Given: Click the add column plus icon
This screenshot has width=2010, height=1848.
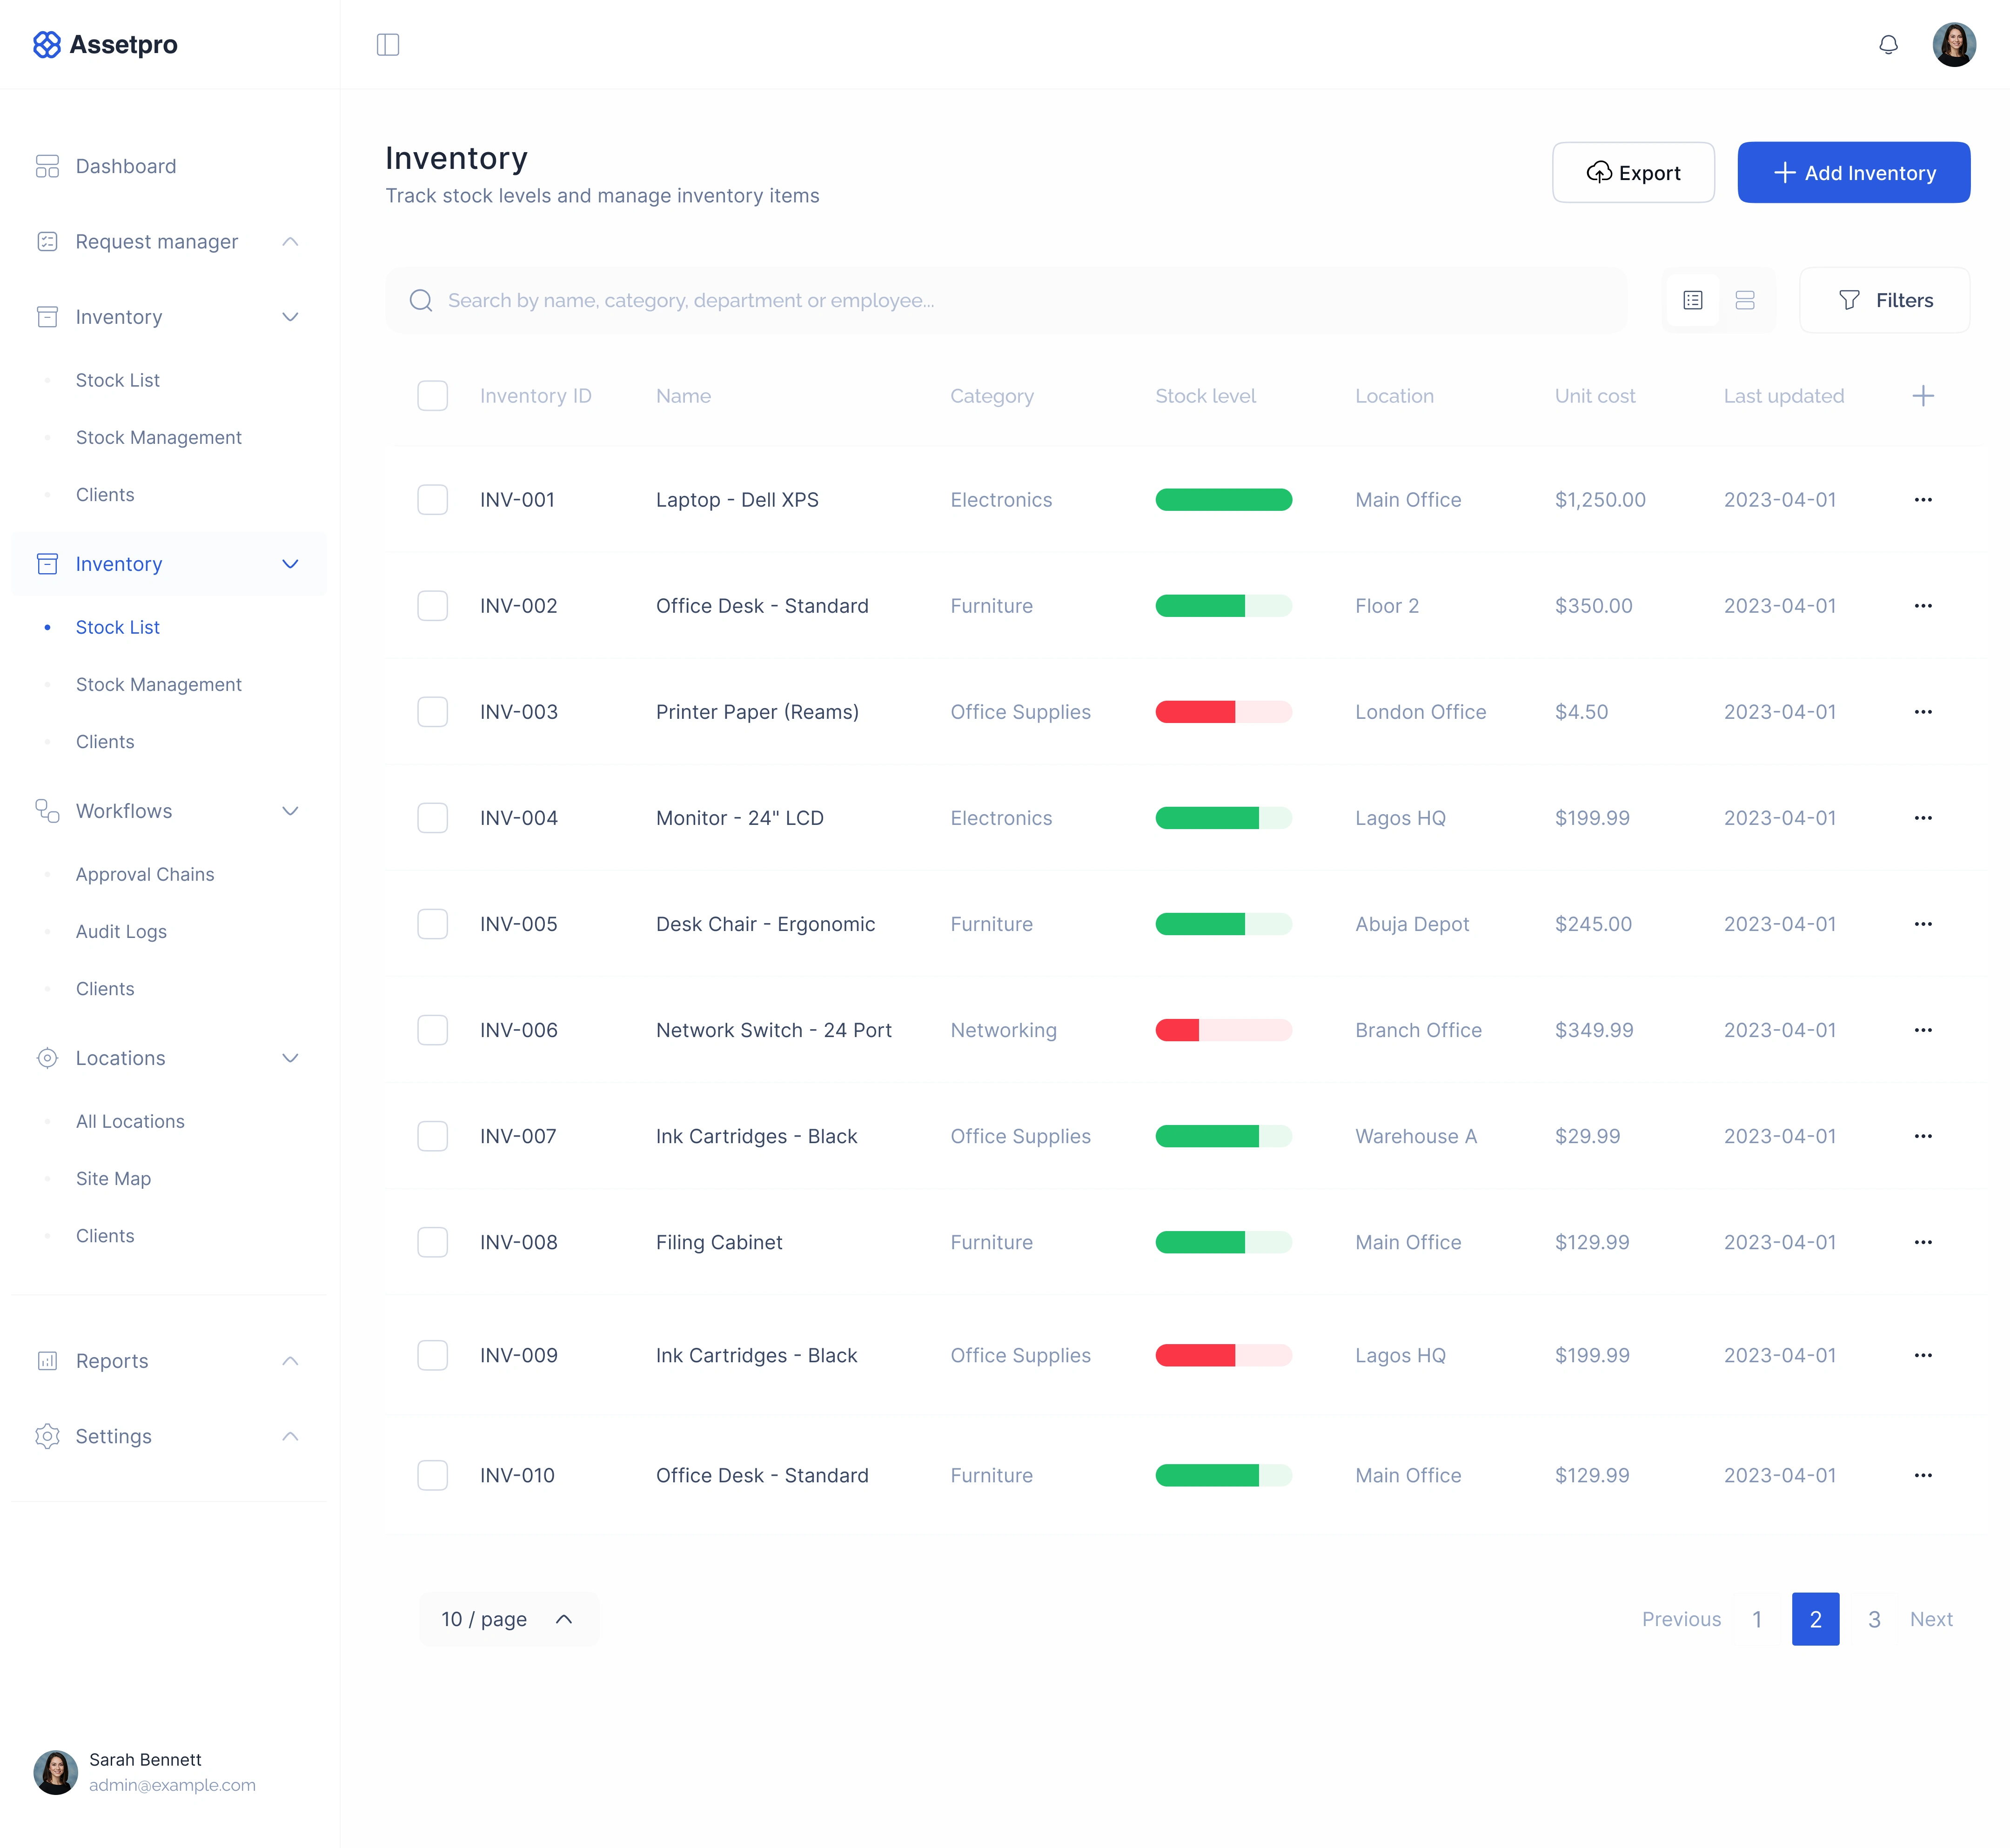Looking at the screenshot, I should click(1922, 396).
